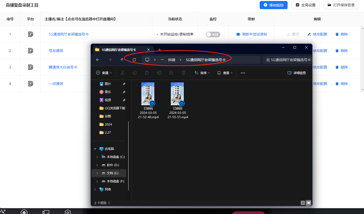
Task: Click the share icon in explorer toolbar
Action: pyautogui.click(x=171, y=73)
